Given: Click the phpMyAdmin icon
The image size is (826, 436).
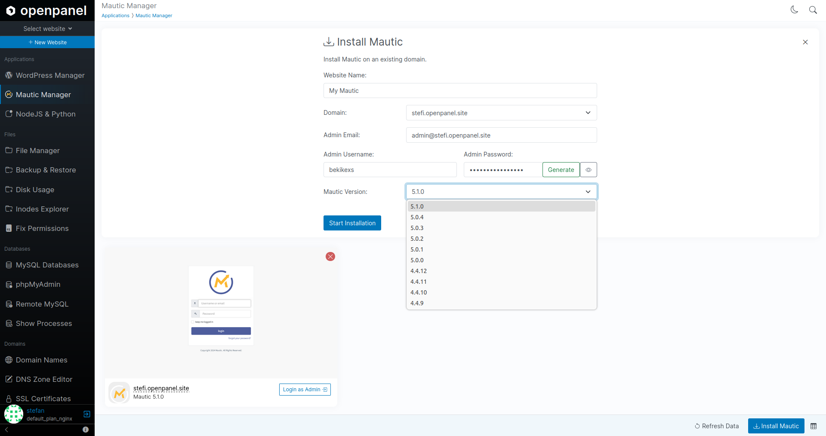Looking at the screenshot, I should 9,284.
